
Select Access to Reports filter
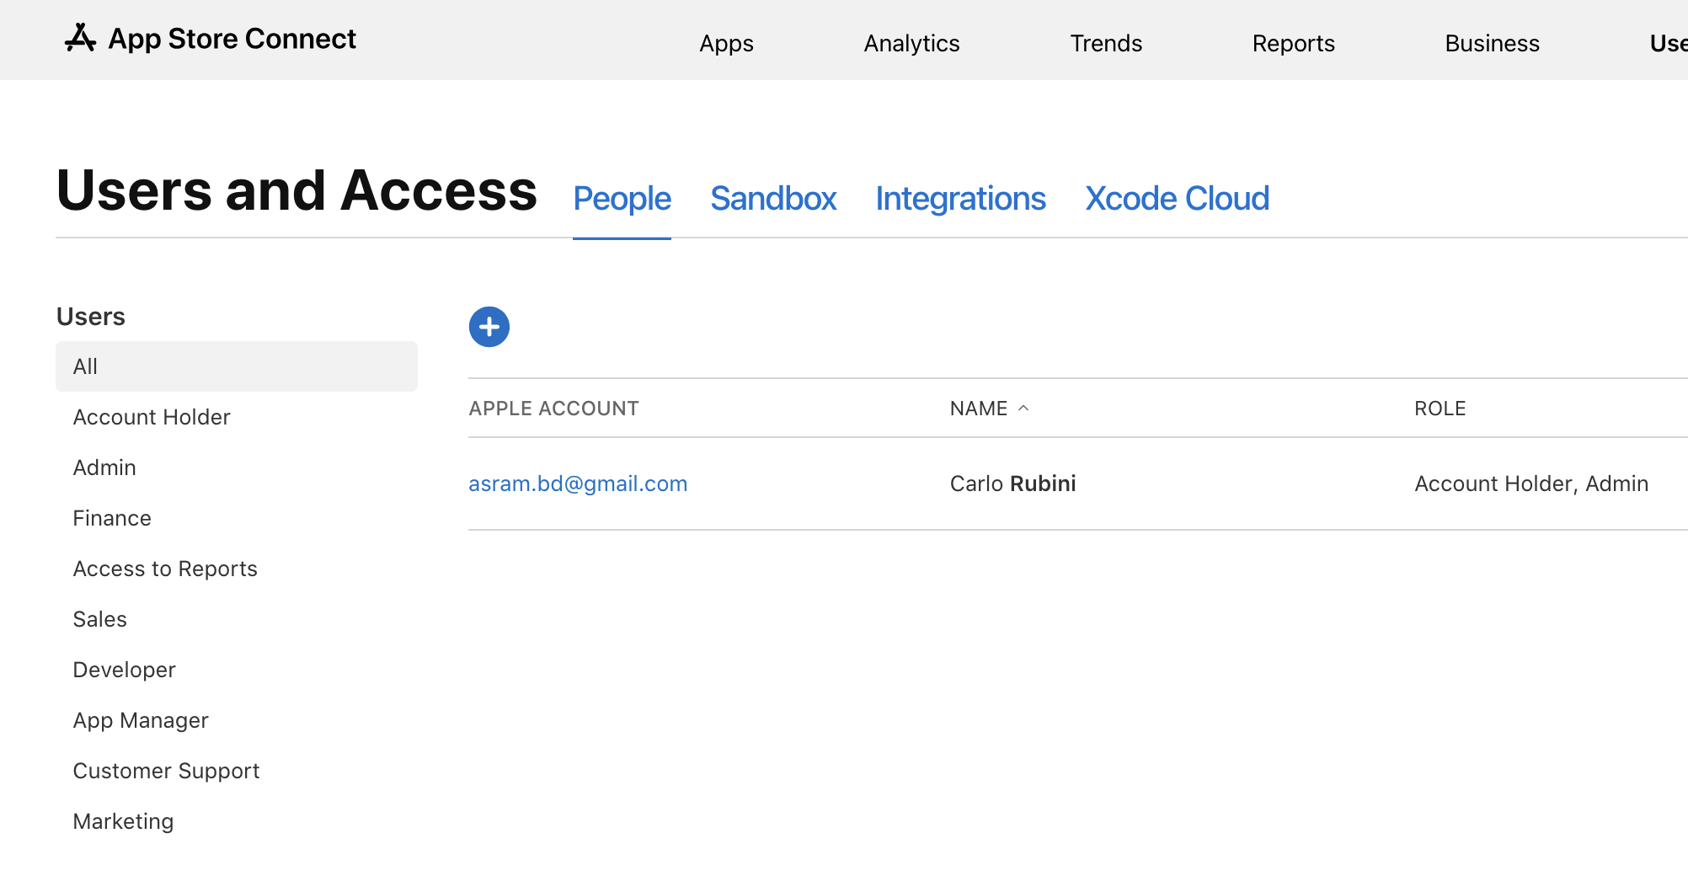point(165,569)
